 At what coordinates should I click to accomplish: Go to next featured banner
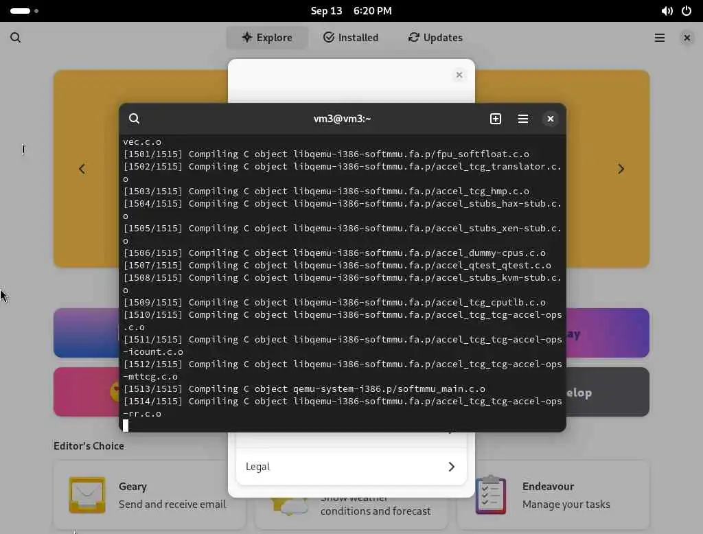(621, 169)
